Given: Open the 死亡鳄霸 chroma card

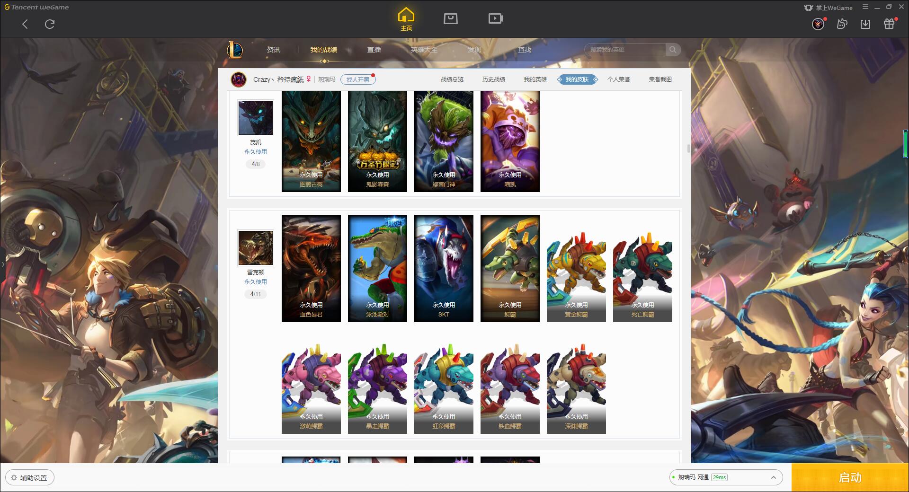Looking at the screenshot, I should pyautogui.click(x=642, y=277).
